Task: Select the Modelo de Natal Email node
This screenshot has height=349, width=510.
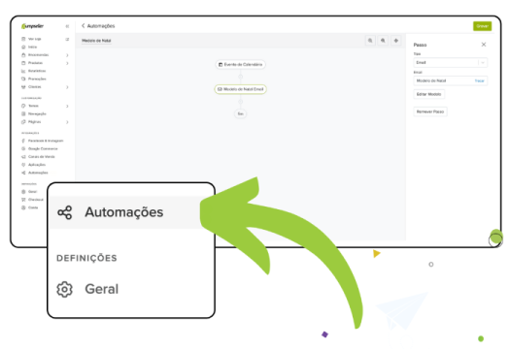Action: coord(240,89)
